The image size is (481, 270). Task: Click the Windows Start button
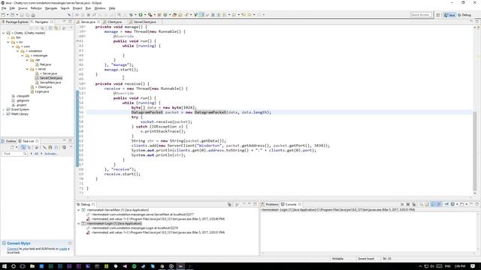4,266
